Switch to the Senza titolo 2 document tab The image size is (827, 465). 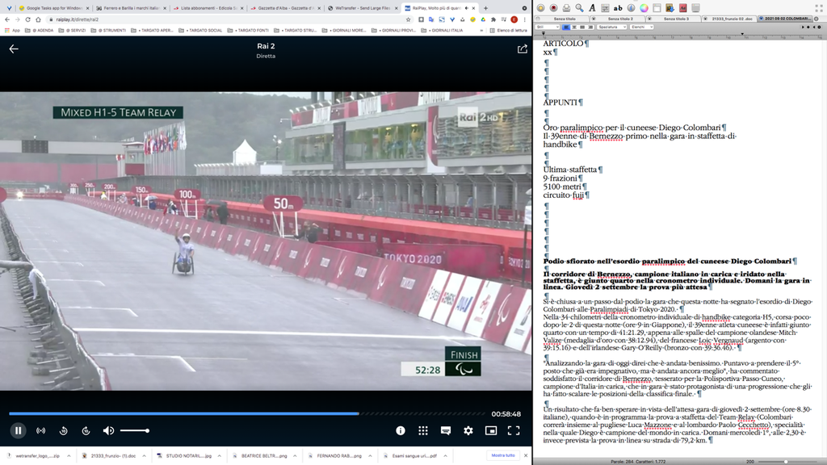(622, 18)
